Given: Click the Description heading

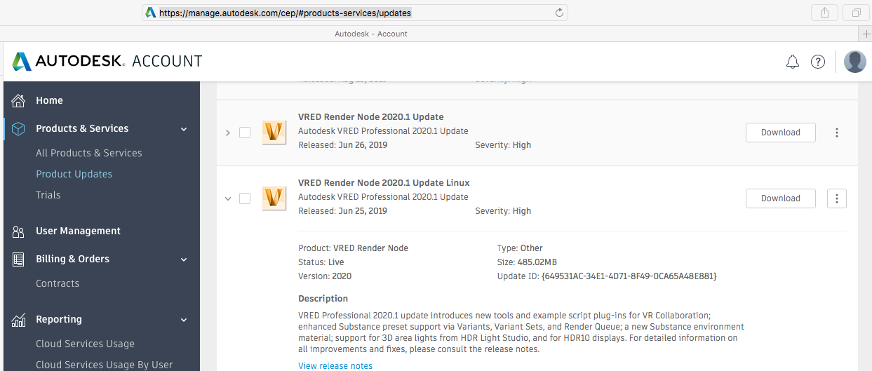Looking at the screenshot, I should (x=323, y=299).
